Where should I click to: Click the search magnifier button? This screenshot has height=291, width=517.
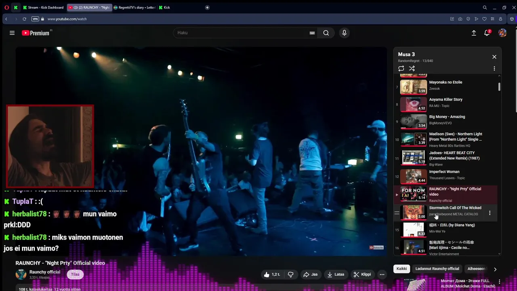(326, 33)
